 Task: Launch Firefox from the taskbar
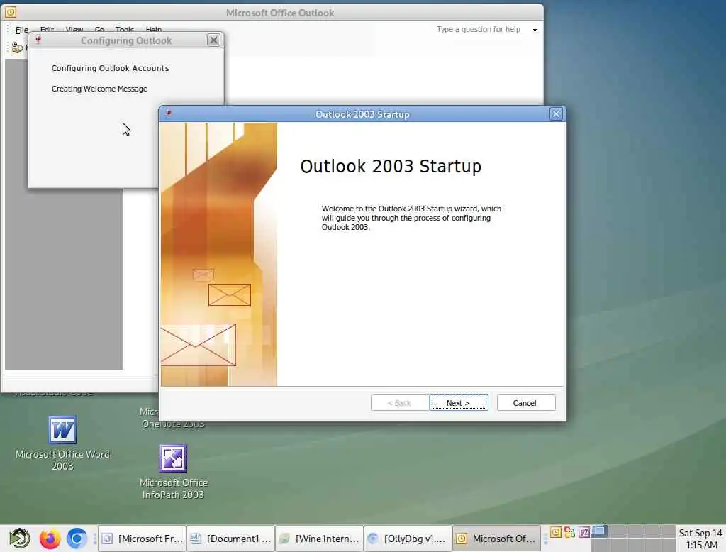point(50,539)
